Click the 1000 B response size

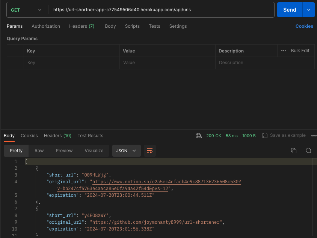tap(249, 136)
